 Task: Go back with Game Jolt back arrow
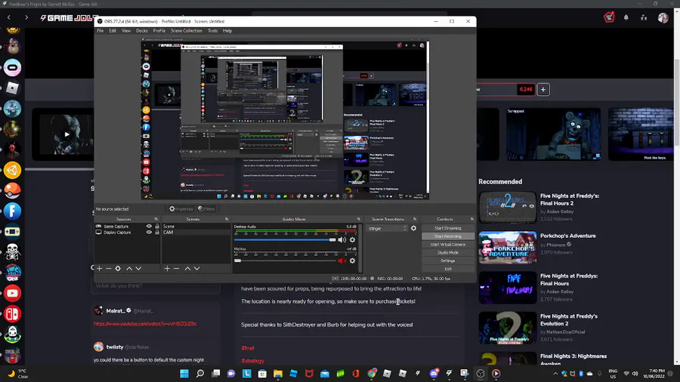point(9,17)
